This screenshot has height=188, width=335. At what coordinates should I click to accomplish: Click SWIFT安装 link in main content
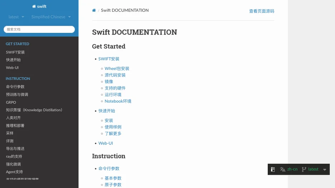[x=109, y=59]
